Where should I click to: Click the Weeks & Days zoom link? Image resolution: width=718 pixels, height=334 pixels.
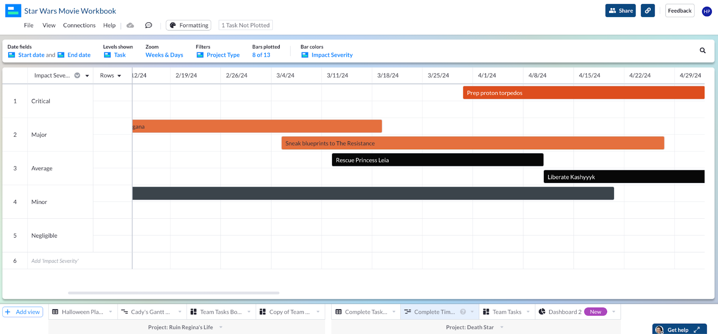(164, 55)
